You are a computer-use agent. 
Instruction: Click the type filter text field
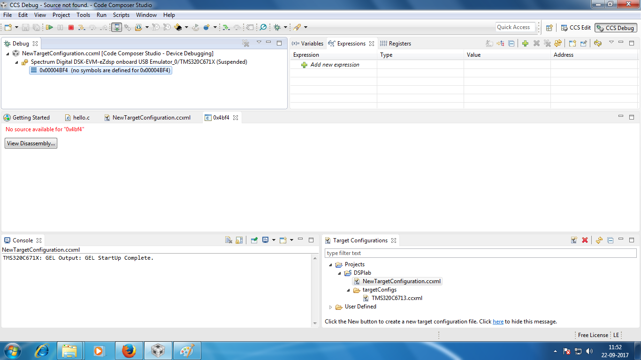point(481,253)
